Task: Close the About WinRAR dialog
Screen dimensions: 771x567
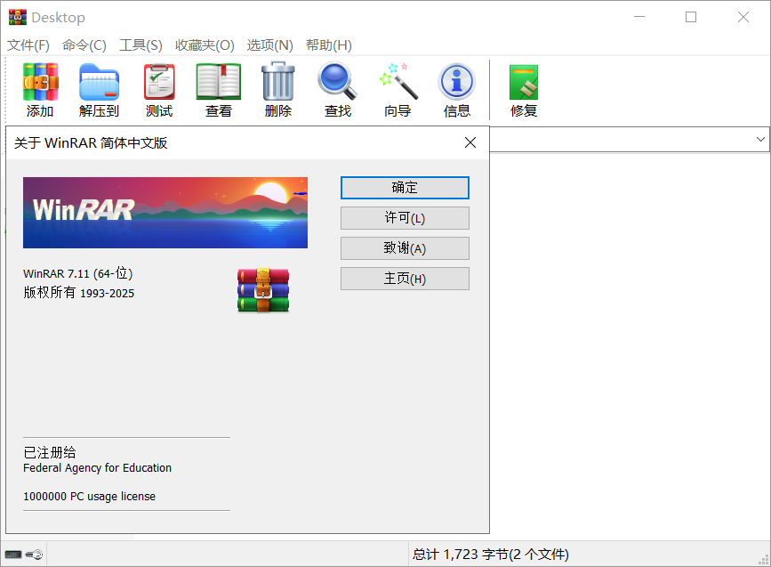Action: [470, 142]
